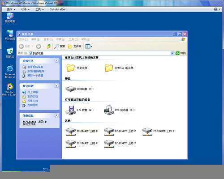Maximize the 我的电脑 window
Image resolution: width=224 pixels, height=179 pixels.
coord(180,34)
